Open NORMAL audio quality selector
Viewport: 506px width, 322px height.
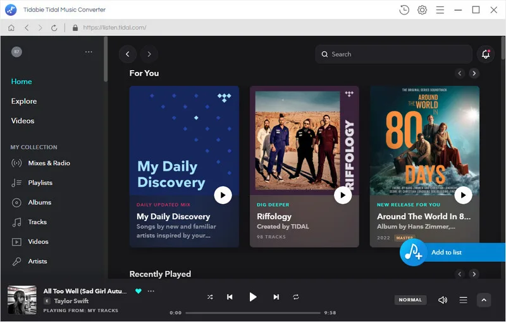tap(410, 300)
